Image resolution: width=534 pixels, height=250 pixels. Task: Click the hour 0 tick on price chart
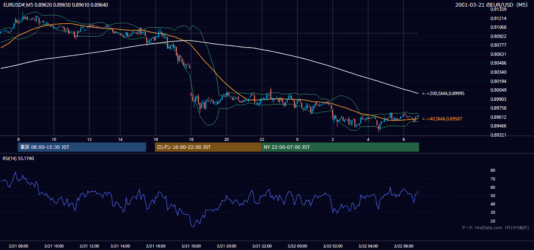[x=297, y=139]
